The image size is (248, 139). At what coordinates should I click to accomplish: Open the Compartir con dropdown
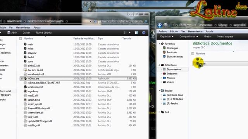pos(189,36)
